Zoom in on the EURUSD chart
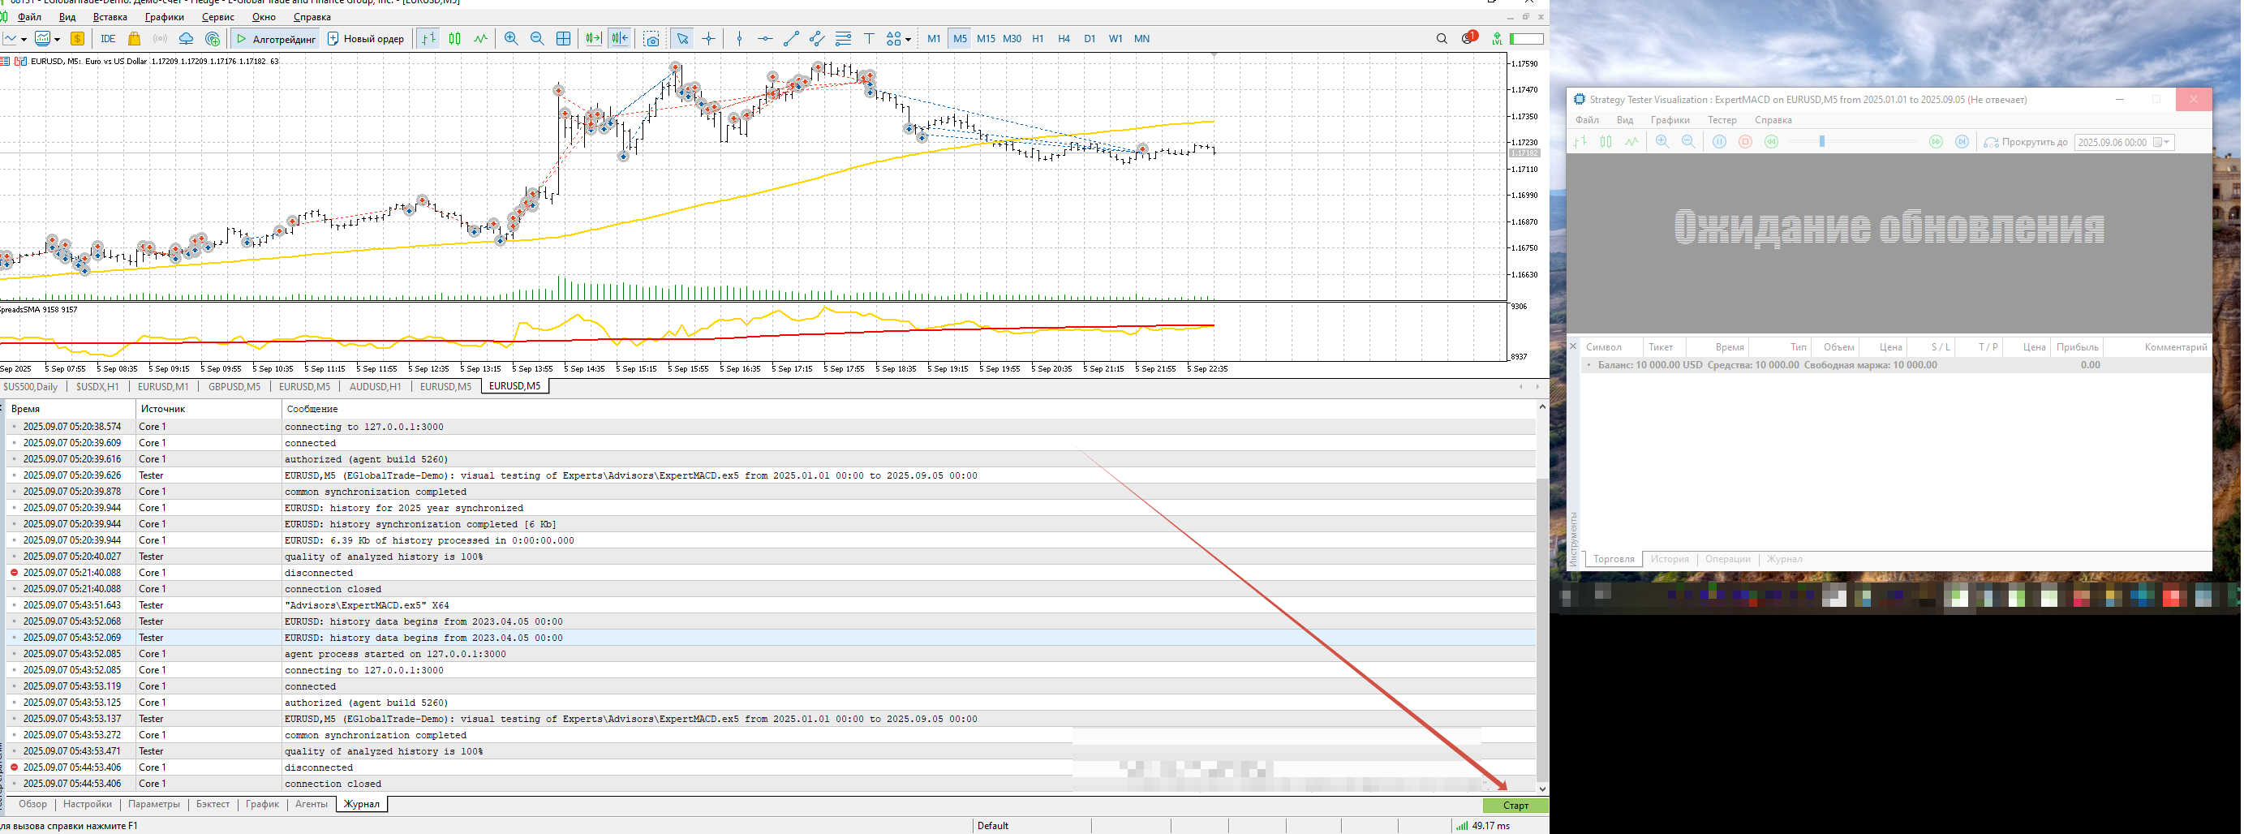 [x=511, y=38]
